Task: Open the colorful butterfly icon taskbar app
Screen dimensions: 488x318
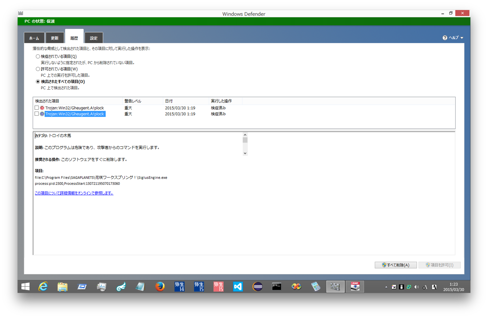Action: (x=296, y=286)
